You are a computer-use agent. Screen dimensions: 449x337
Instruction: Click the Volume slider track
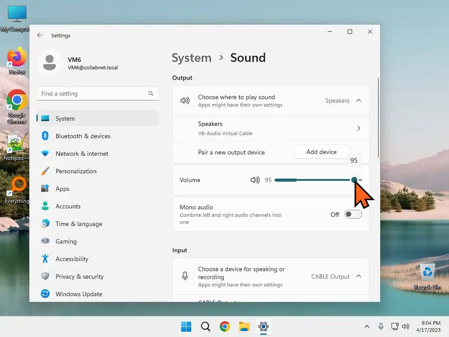coord(318,180)
